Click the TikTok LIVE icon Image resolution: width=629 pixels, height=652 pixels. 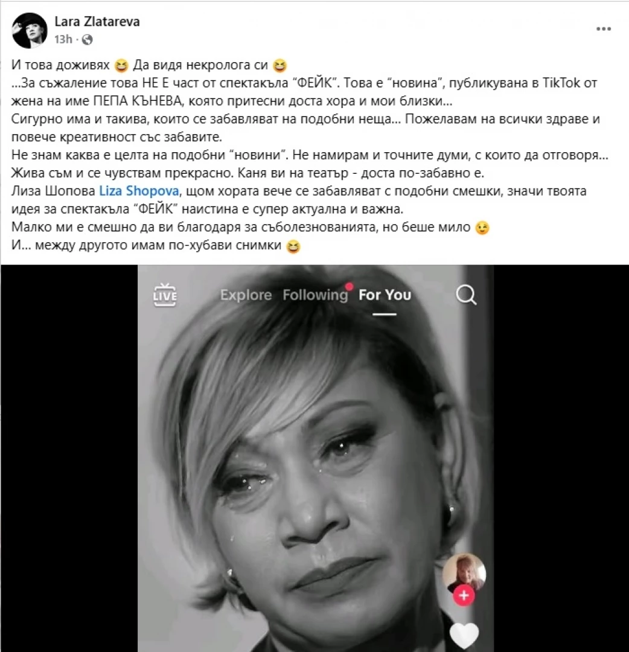click(165, 295)
